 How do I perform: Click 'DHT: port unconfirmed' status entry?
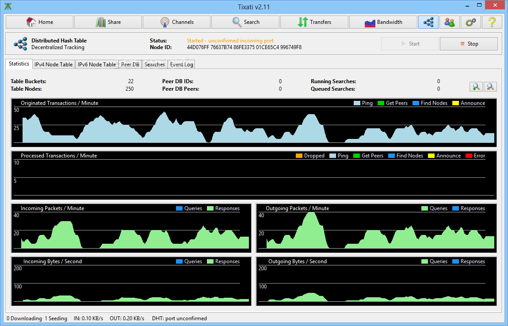click(180, 318)
